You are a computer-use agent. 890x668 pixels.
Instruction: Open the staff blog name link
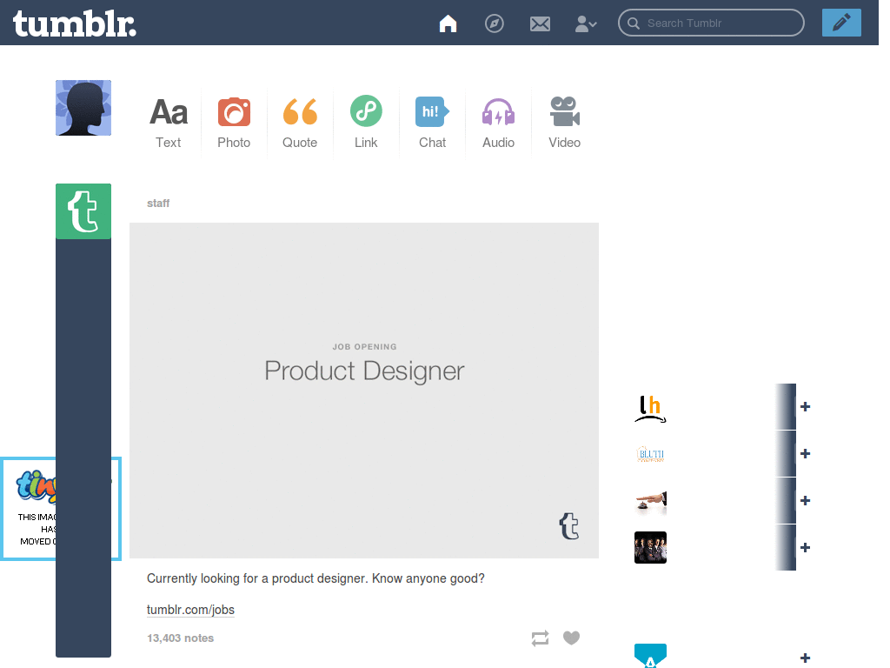pyautogui.click(x=158, y=204)
